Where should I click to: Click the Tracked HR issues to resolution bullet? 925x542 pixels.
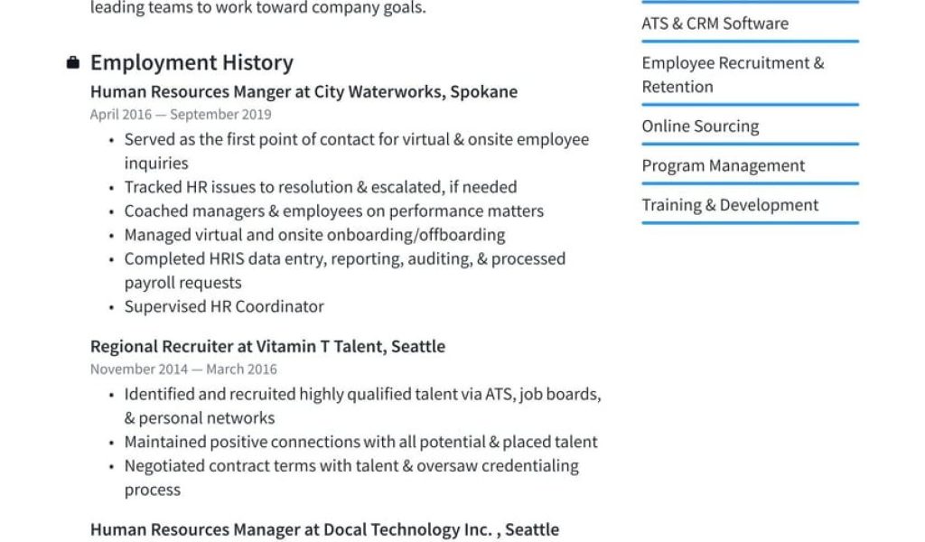(321, 187)
